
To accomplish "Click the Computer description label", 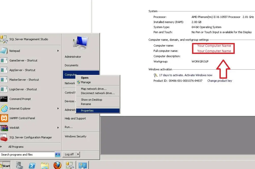I will (x=167, y=56).
